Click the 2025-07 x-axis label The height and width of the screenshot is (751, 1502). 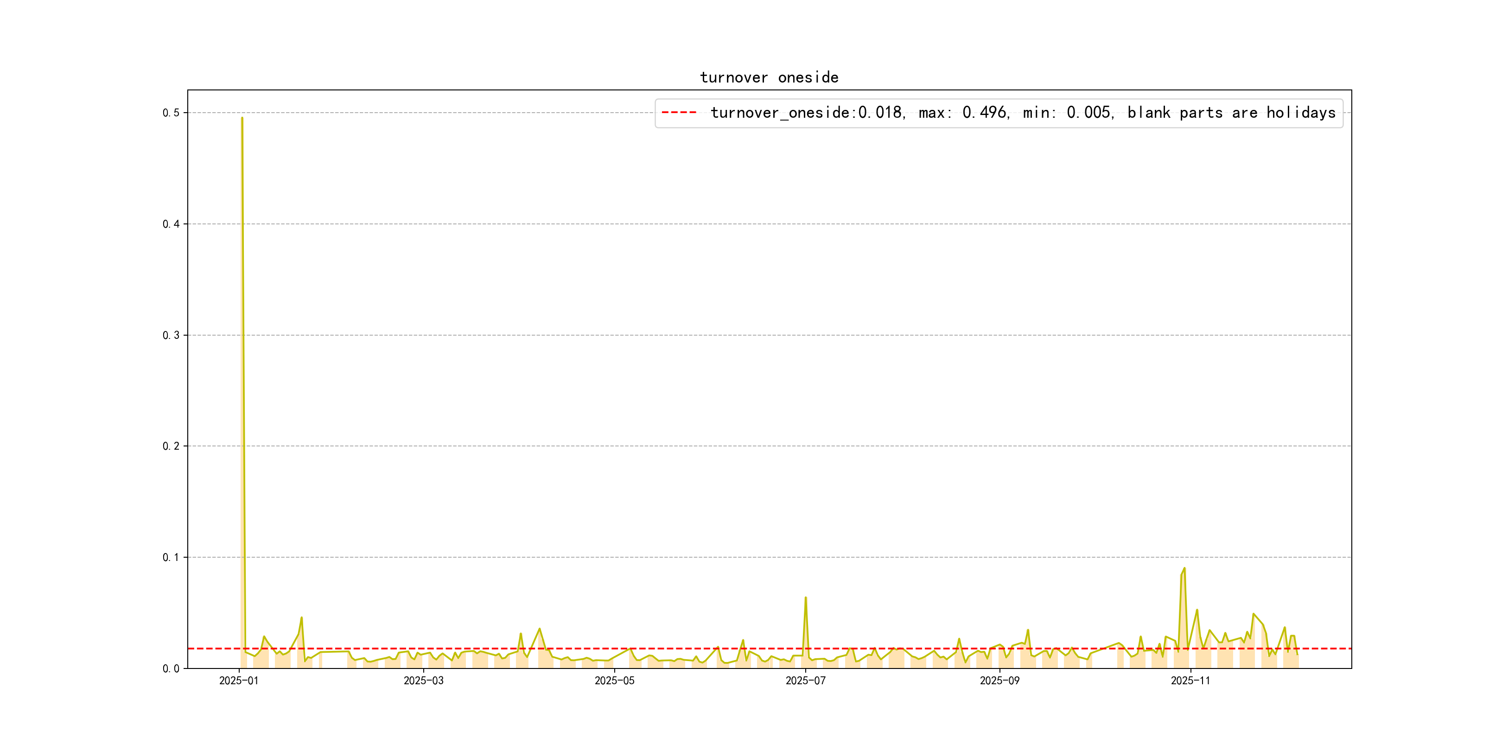(x=805, y=681)
